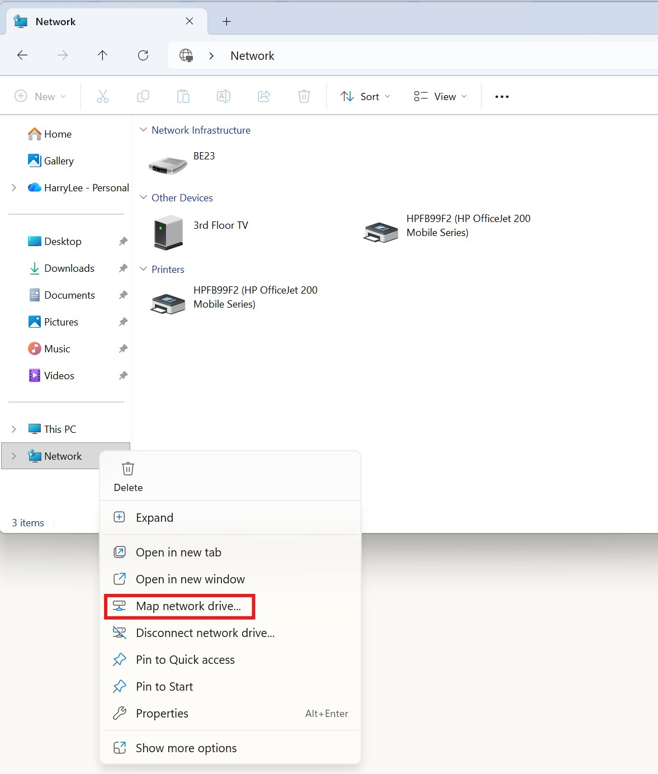Expand HarryLee - Personal tree node
The width and height of the screenshot is (658, 774).
[x=14, y=188]
